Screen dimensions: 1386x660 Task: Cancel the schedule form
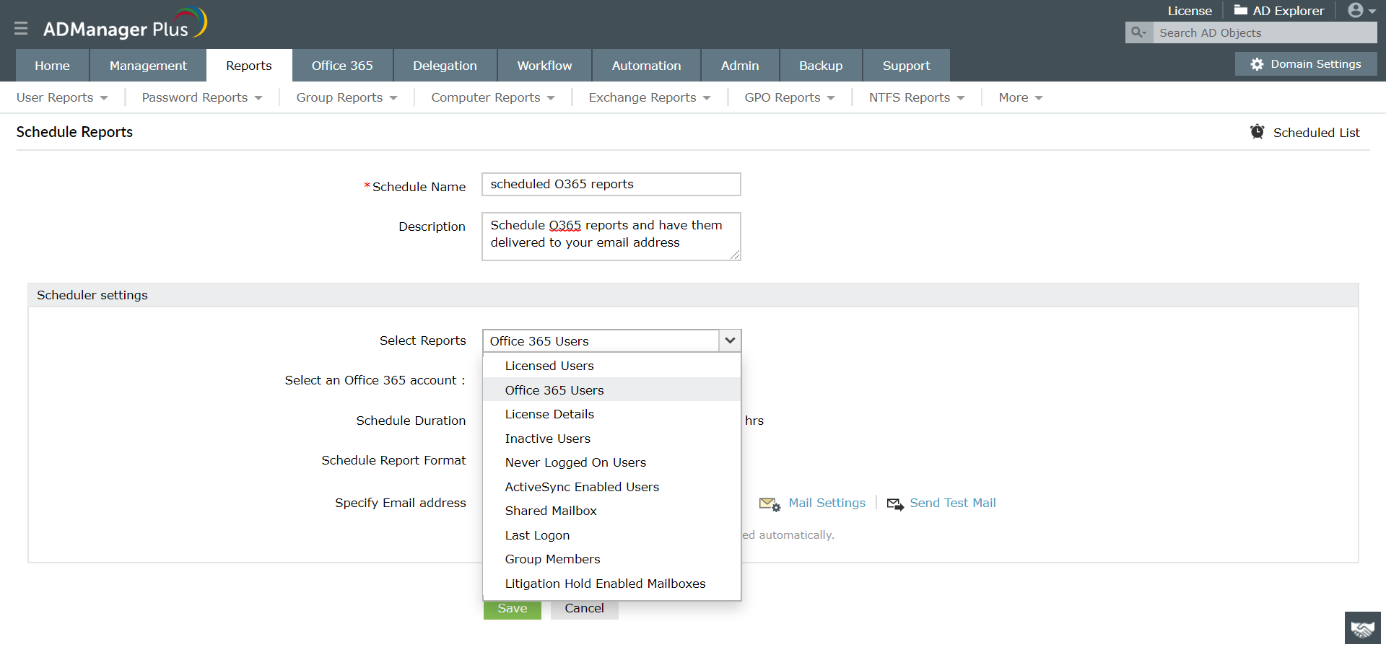[585, 609]
